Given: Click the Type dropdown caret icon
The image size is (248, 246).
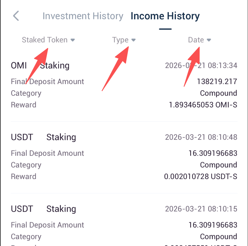Looking at the screenshot, I should (x=134, y=40).
